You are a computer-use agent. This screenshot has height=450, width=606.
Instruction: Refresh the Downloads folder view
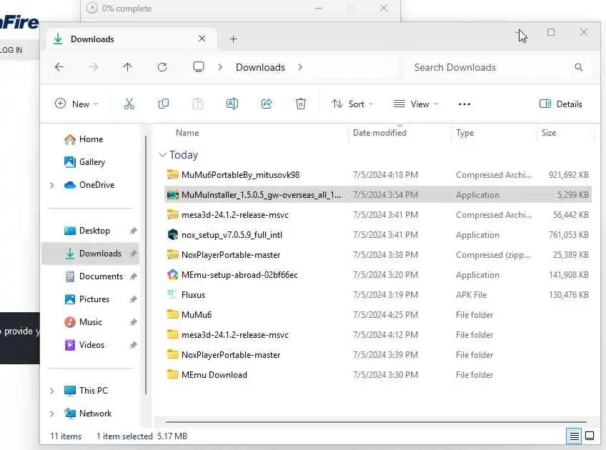pyautogui.click(x=162, y=67)
